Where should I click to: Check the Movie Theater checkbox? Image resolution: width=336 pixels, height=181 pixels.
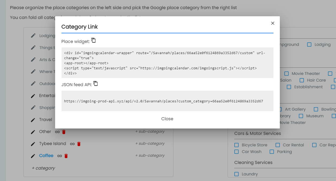tap(287, 74)
